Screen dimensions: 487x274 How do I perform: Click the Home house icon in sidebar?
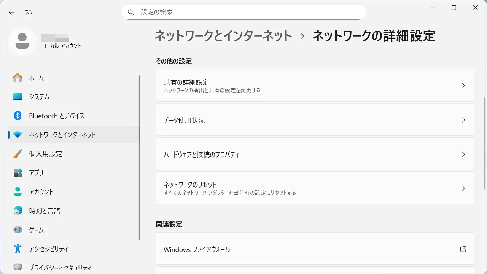[x=18, y=78]
